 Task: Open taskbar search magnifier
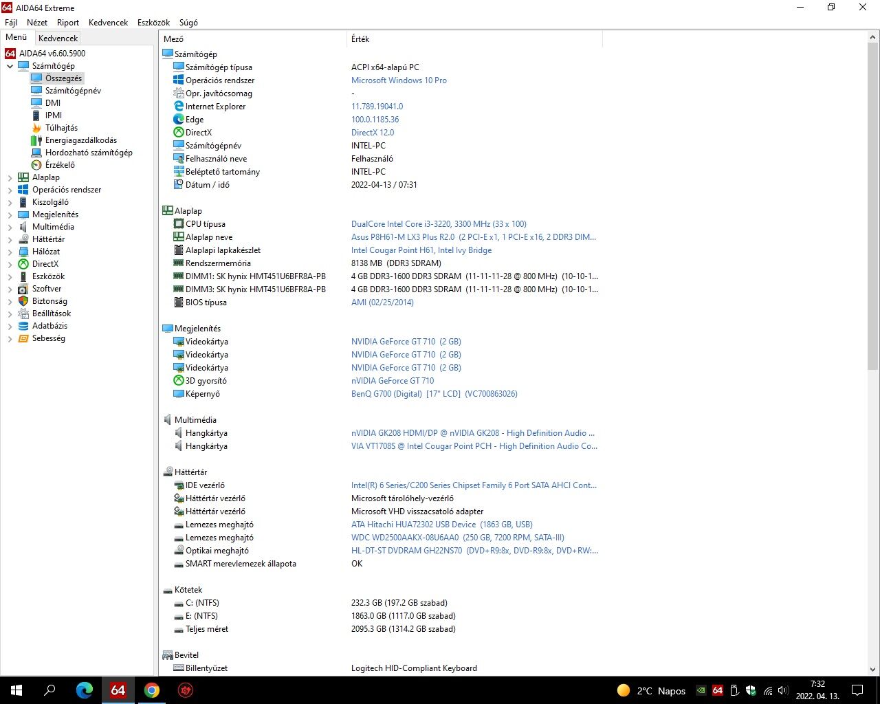[x=49, y=690]
